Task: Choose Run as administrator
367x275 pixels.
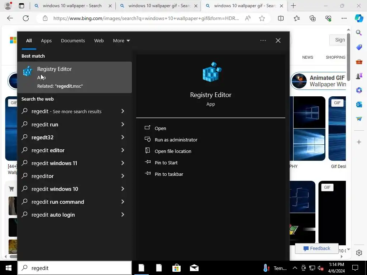Action: [176, 140]
